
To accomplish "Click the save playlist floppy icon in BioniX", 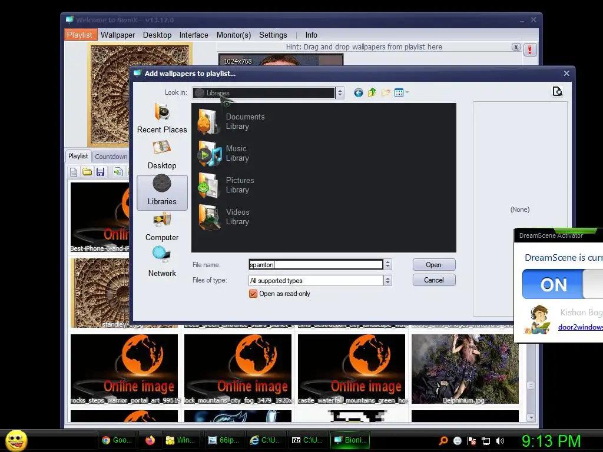I will point(100,172).
